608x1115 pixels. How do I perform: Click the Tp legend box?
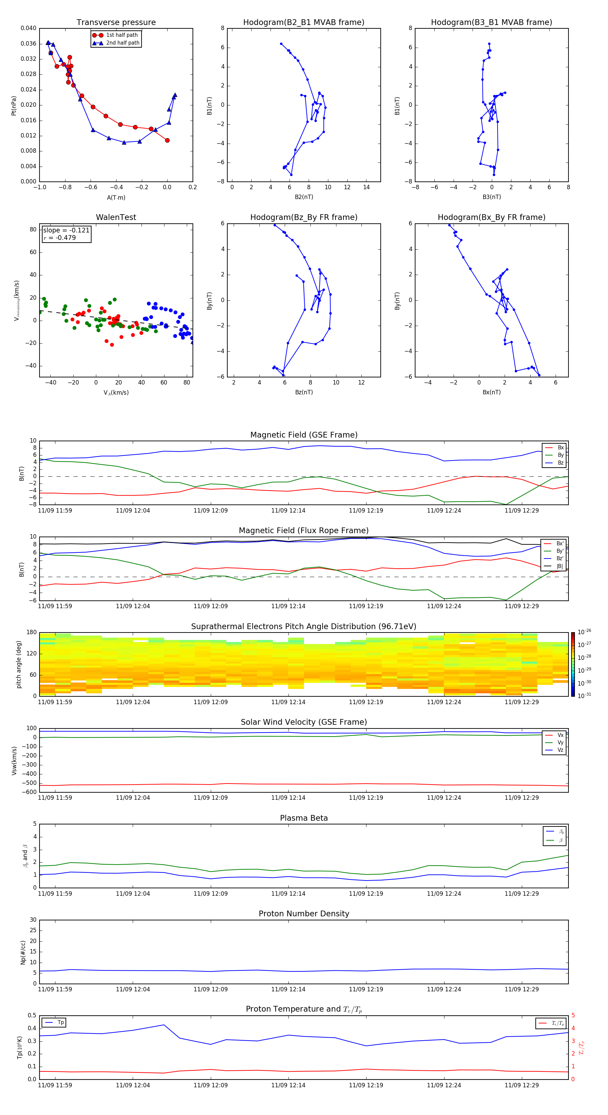[x=54, y=1022]
